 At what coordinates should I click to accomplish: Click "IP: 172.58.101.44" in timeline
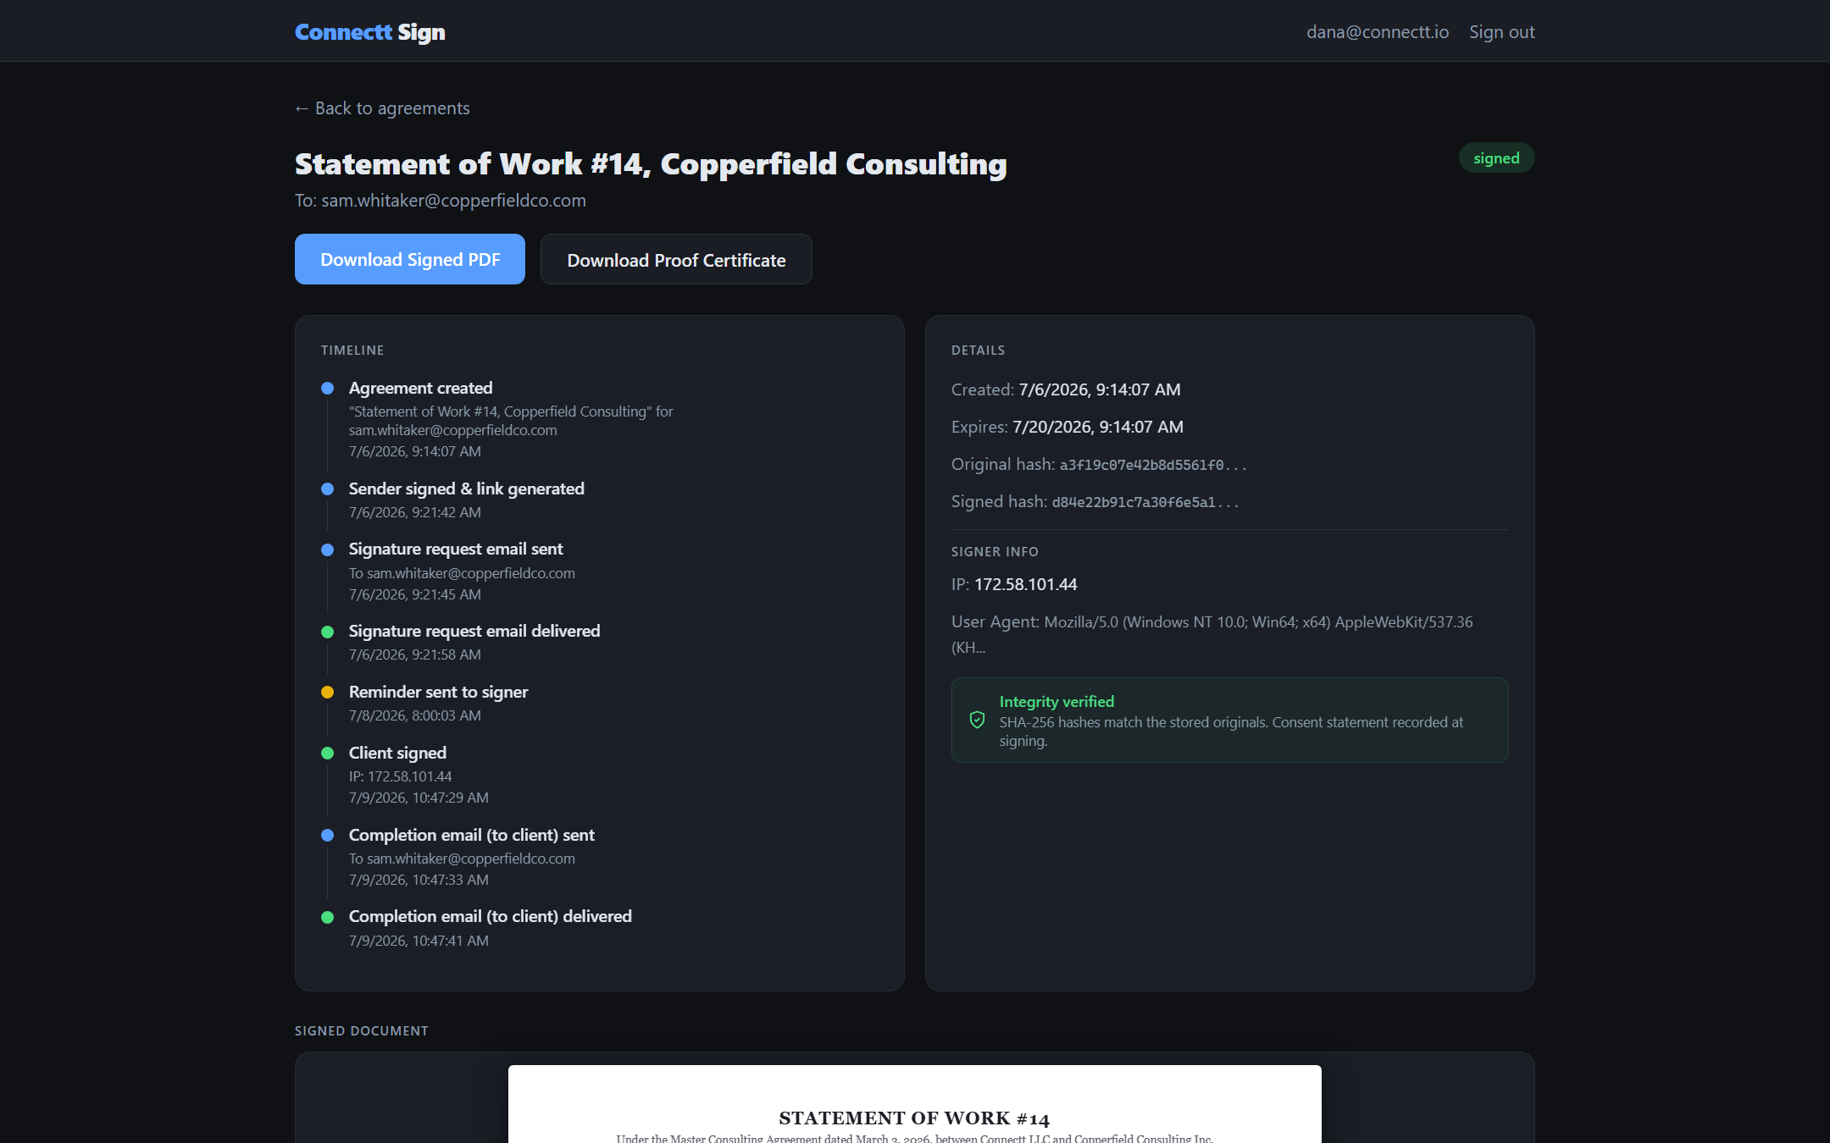[x=400, y=776]
